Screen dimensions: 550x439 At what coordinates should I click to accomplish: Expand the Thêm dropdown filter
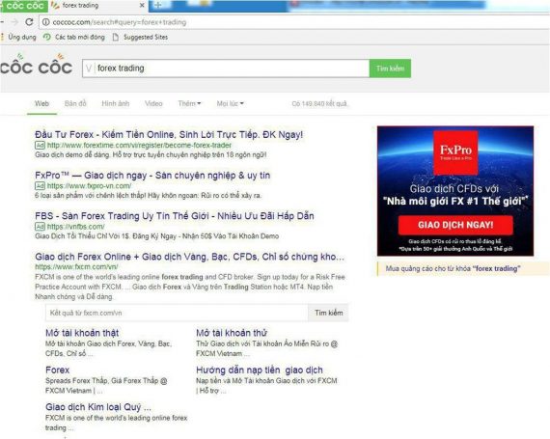tap(189, 103)
